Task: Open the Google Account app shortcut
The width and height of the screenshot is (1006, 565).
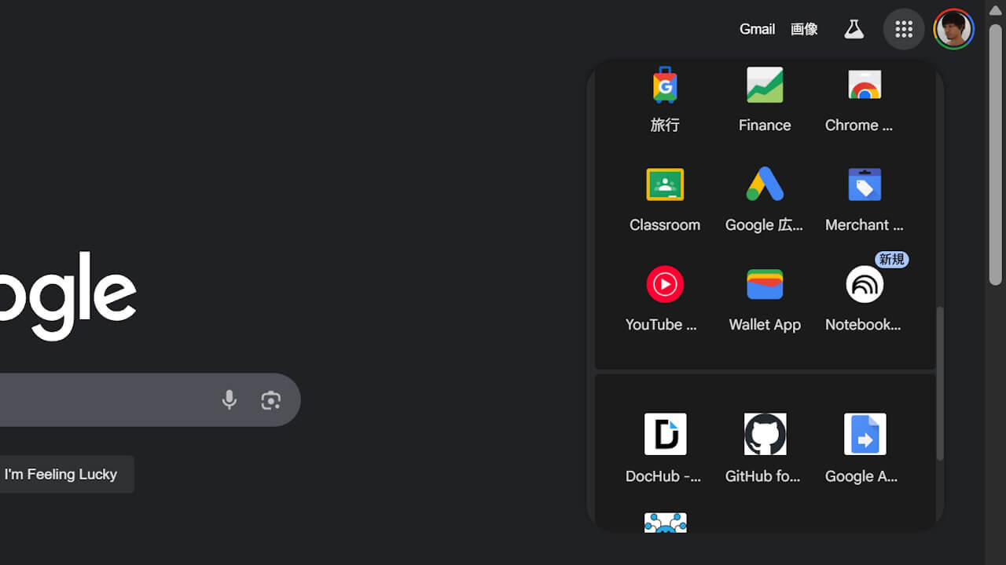Action: [x=865, y=434]
